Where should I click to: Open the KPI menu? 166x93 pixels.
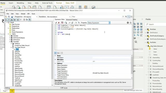(x=28, y=14)
